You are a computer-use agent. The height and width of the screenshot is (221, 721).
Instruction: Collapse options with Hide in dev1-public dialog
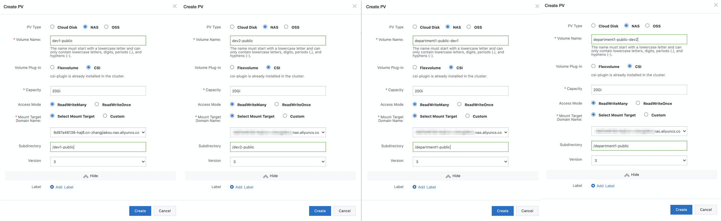pos(91,176)
